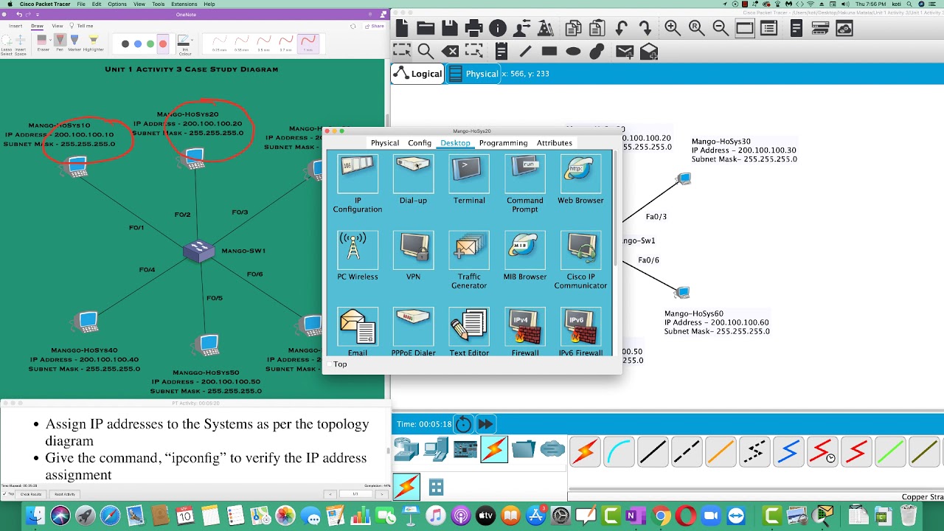Select Network Devices category icon
This screenshot has width=944, height=531.
point(406,449)
